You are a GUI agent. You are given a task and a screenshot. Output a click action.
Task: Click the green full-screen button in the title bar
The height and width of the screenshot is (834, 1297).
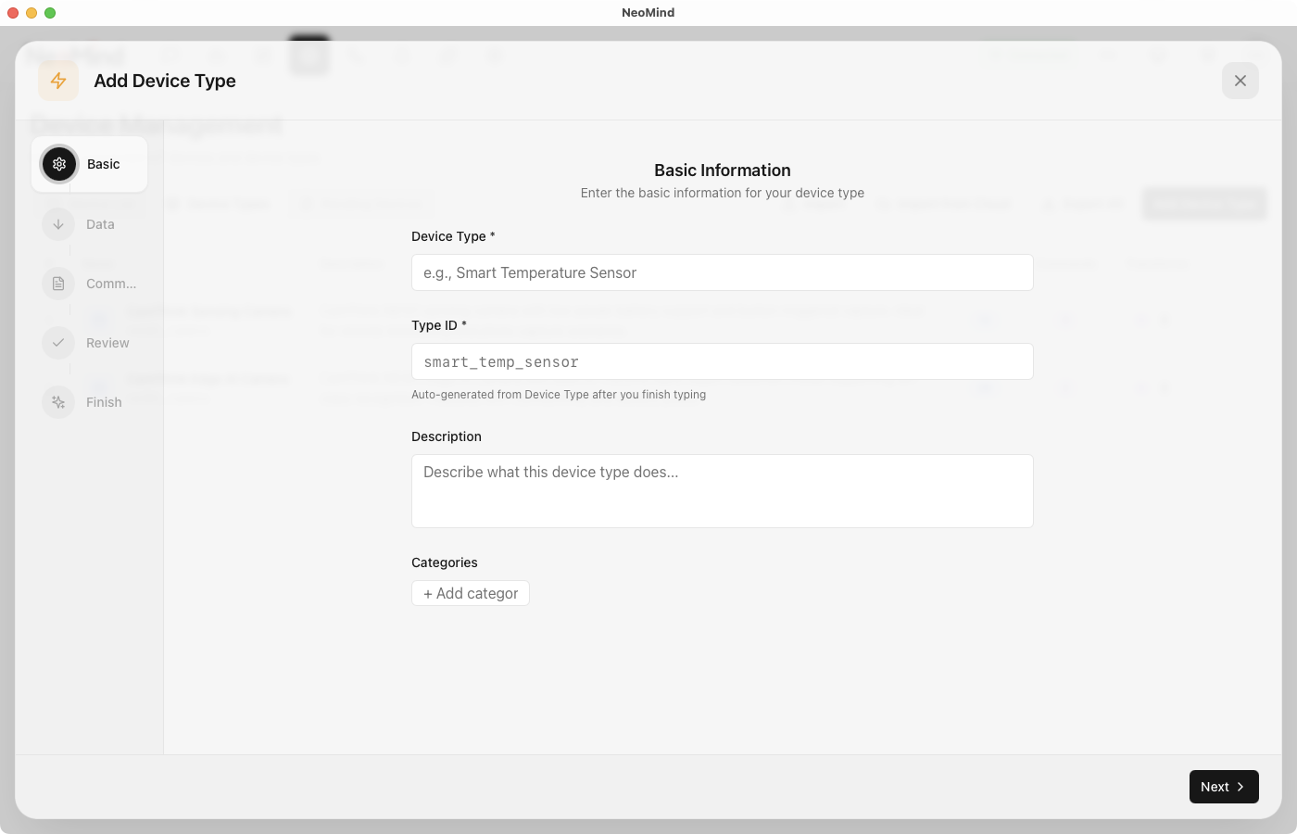49,13
